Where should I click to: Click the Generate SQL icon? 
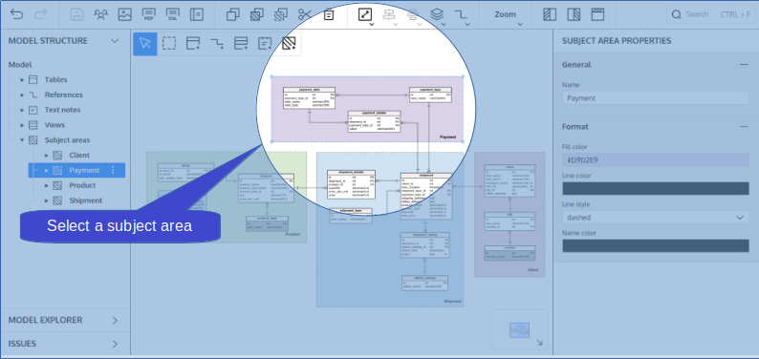pyautogui.click(x=173, y=14)
